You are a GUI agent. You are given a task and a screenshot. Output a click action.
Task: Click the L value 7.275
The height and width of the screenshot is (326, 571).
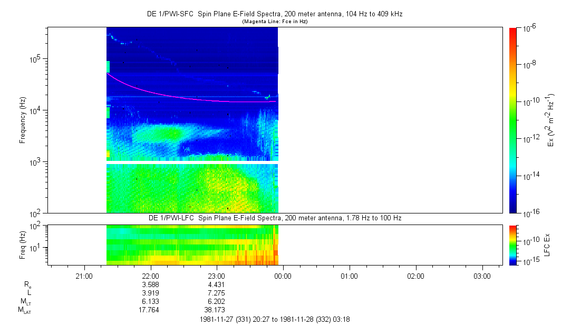(x=216, y=293)
